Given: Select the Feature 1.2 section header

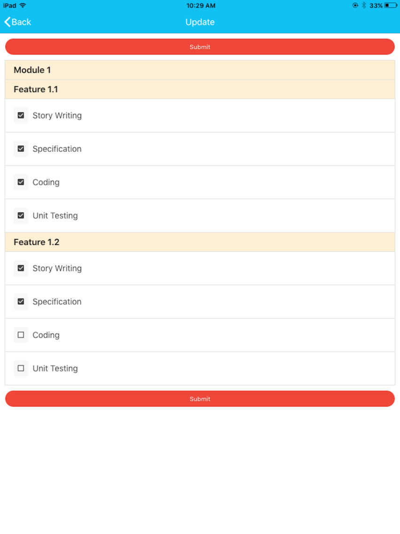Looking at the screenshot, I should click(x=200, y=242).
